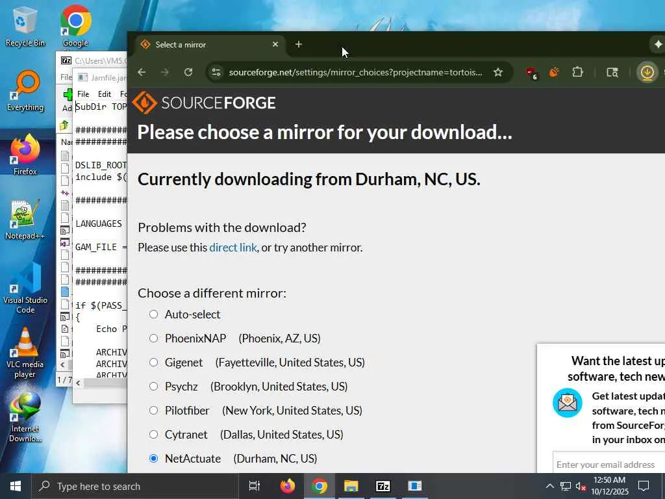The height and width of the screenshot is (499, 665).
Task: Open the red extension with badge 6
Action: (x=531, y=73)
